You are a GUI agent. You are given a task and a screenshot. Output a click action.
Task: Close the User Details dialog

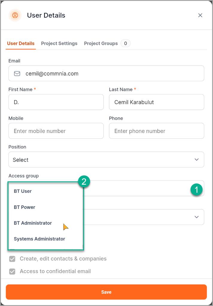coord(200,15)
